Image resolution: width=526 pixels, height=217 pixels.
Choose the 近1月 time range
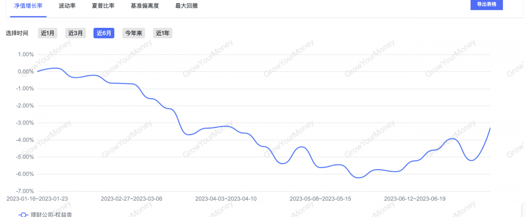coord(47,33)
